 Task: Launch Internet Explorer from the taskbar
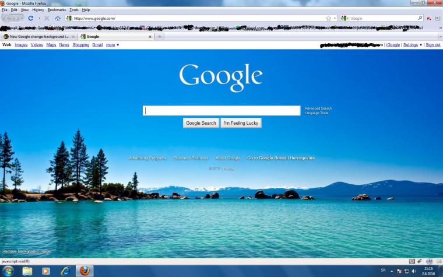[x=65, y=271]
